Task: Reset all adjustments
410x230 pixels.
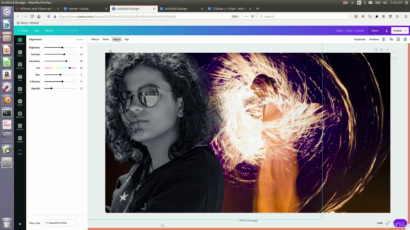Action: (x=79, y=40)
